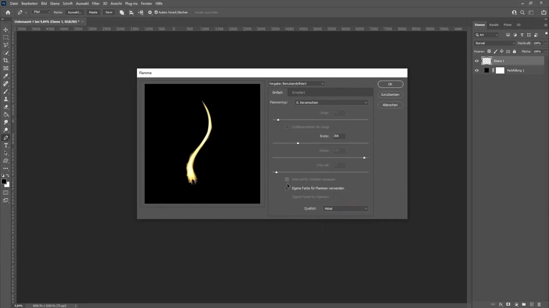The image size is (549, 308).
Task: Click the Home icon in options bar
Action: [x=8, y=12]
